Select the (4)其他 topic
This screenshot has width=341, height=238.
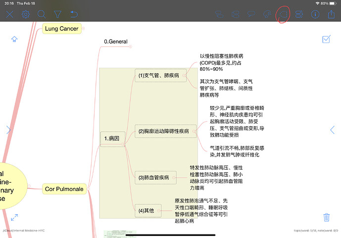pyautogui.click(x=148, y=210)
